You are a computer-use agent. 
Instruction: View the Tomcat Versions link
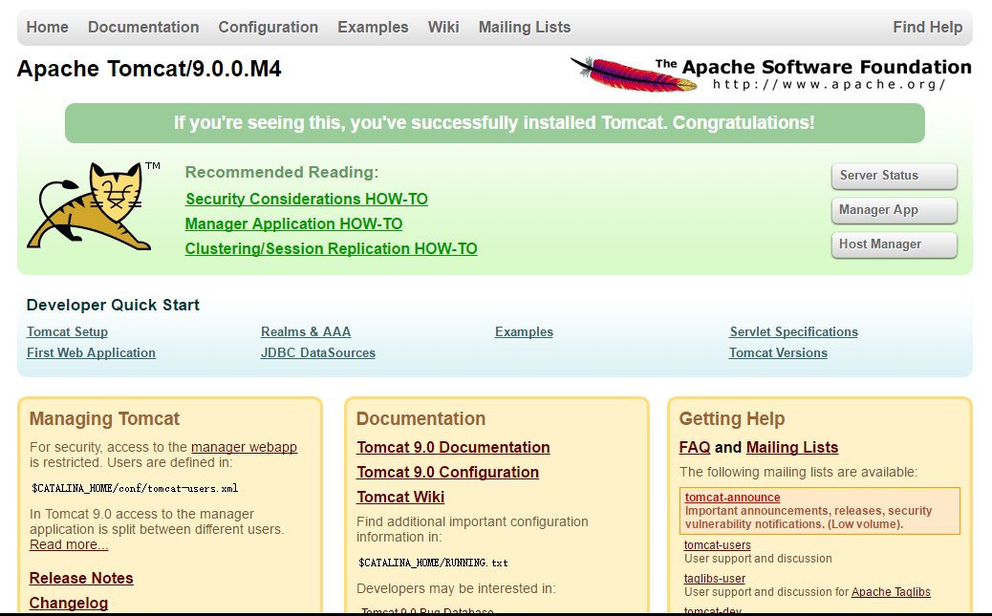pyautogui.click(x=778, y=353)
